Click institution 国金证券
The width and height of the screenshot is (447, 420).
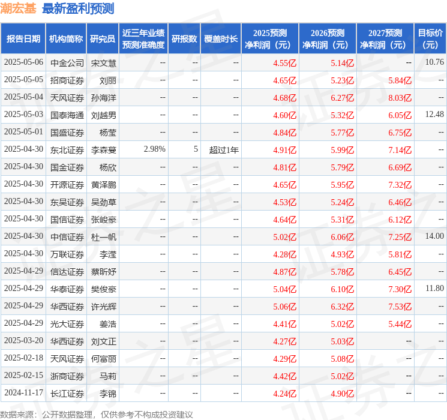pyautogui.click(x=67, y=167)
